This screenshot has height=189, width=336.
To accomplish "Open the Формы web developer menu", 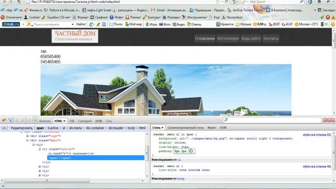I will point(80,17).
